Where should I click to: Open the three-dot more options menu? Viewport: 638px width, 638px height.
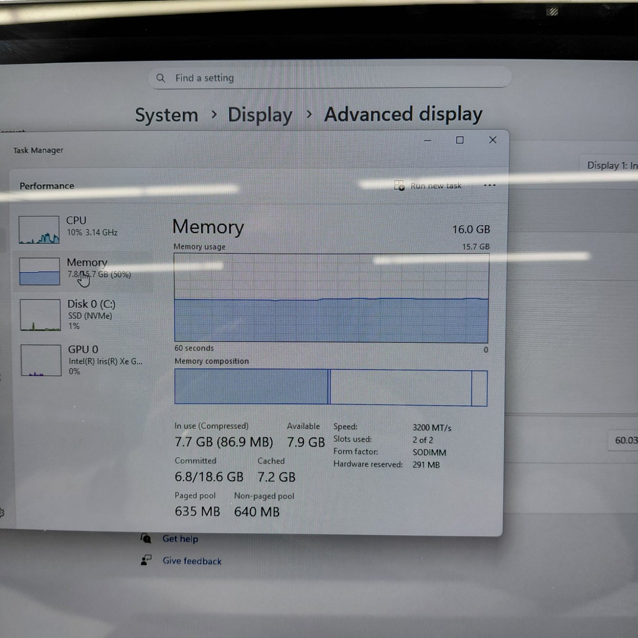coord(490,185)
